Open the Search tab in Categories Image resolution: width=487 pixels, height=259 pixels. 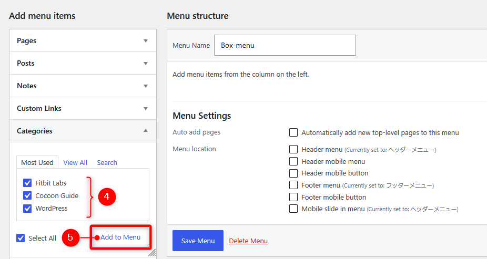click(107, 162)
